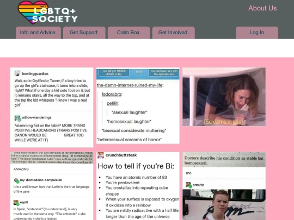
Task: Click crunchbuttsteak's avatar icon
Action: click(x=101, y=155)
